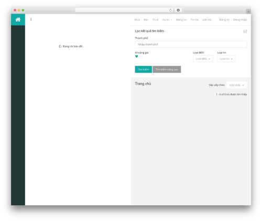
Task: Open the Tin tức menu item
Action: tap(194, 20)
